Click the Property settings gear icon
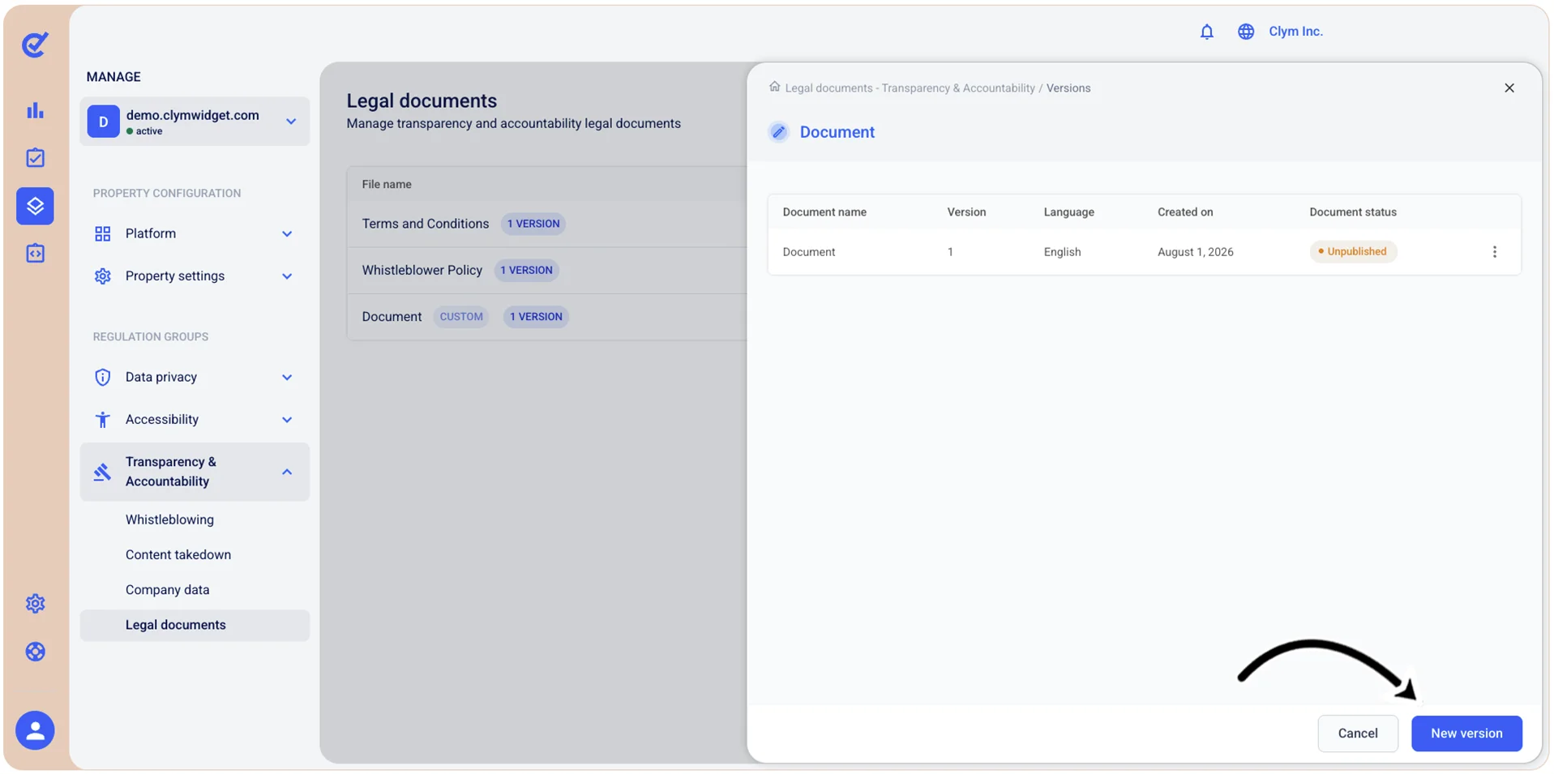The height and width of the screenshot is (774, 1554). click(x=102, y=276)
